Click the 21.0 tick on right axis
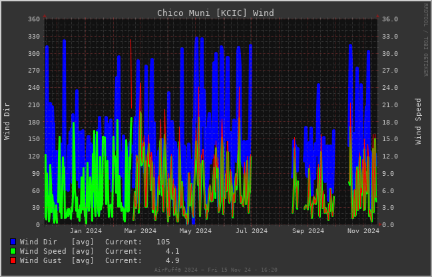The image size is (432, 277). pos(389,105)
